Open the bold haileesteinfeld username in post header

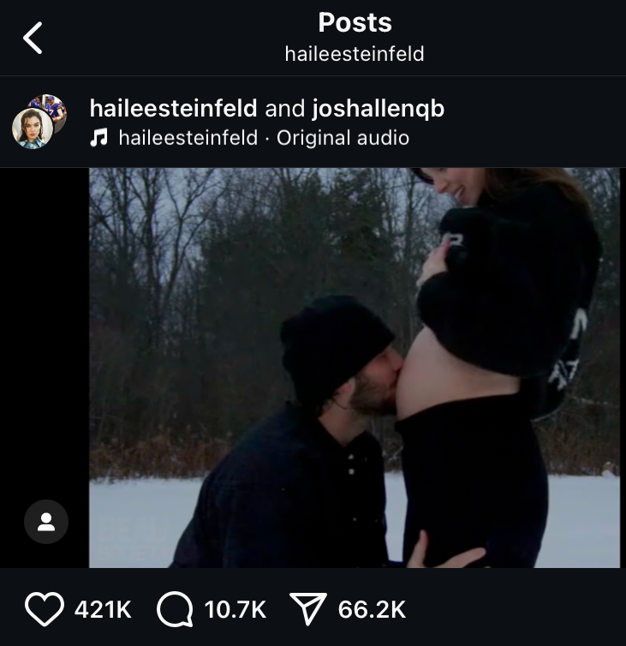tap(173, 108)
